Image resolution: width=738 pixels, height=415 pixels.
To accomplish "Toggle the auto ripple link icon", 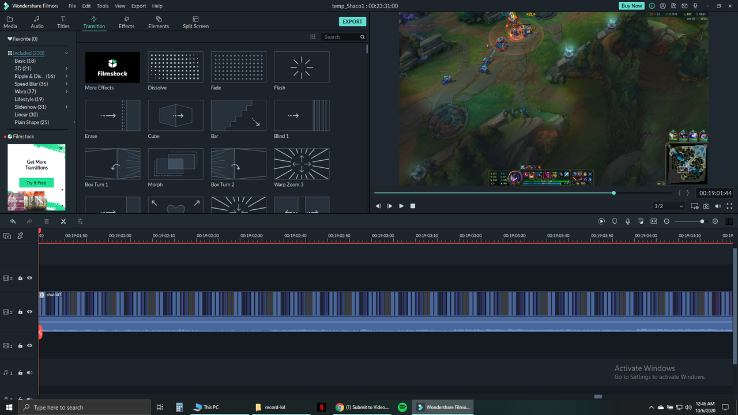I will [x=20, y=236].
